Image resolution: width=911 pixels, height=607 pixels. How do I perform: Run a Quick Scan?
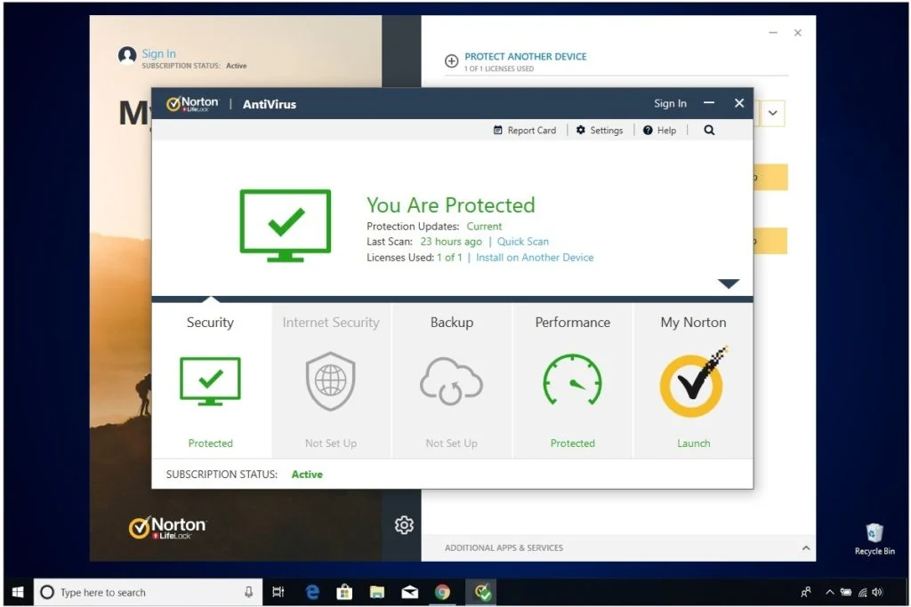pyautogui.click(x=522, y=242)
